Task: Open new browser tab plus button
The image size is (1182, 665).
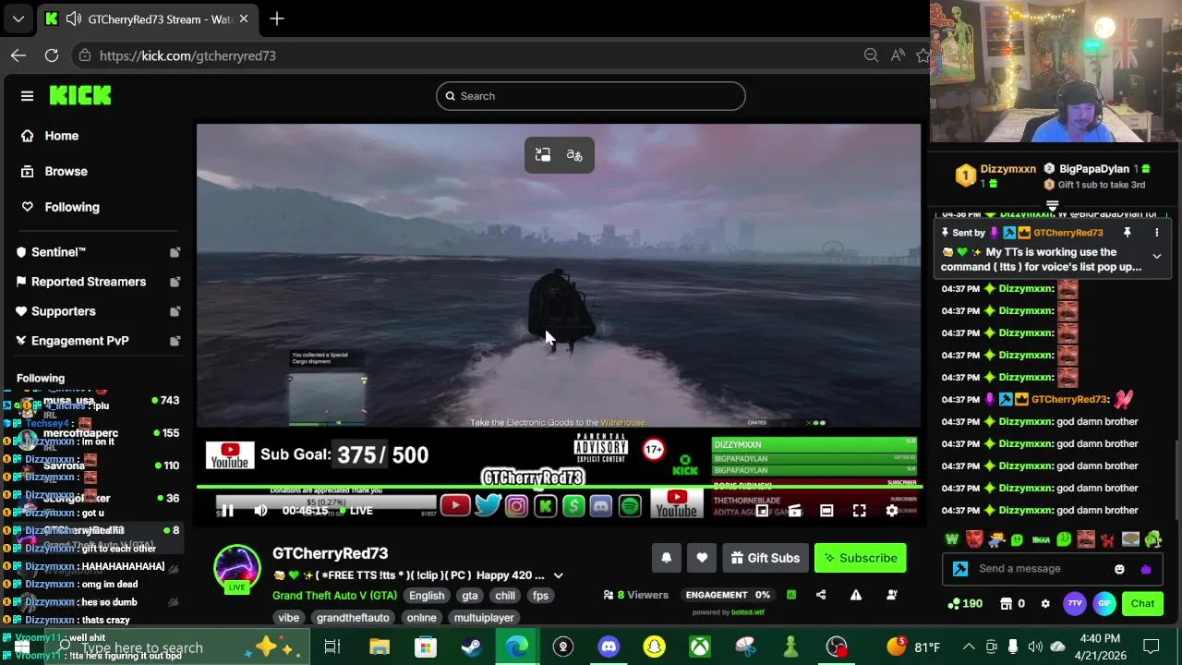Action: 276,18
